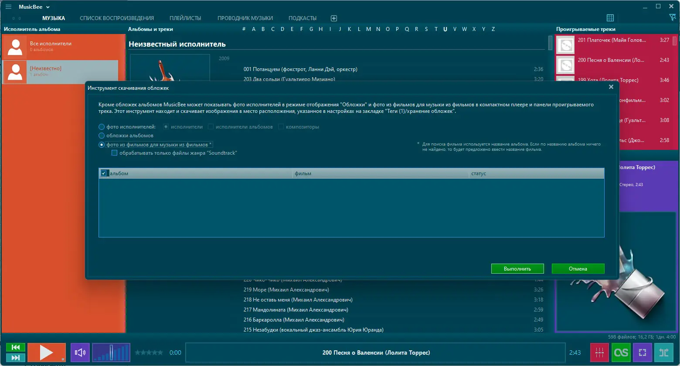The height and width of the screenshot is (366, 680).
Task: Click the albums list vertical scrollbar
Action: (x=550, y=44)
